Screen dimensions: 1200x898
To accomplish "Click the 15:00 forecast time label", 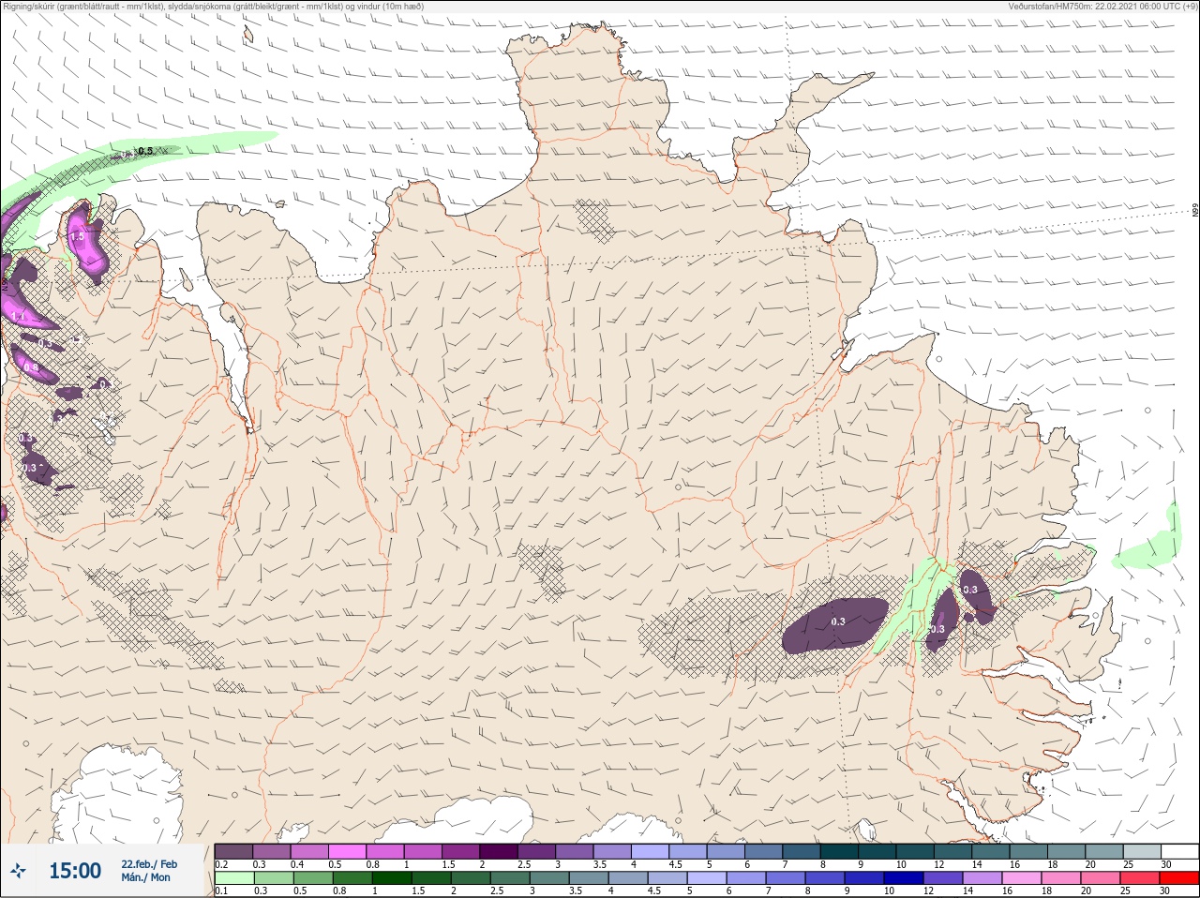I will (x=75, y=871).
